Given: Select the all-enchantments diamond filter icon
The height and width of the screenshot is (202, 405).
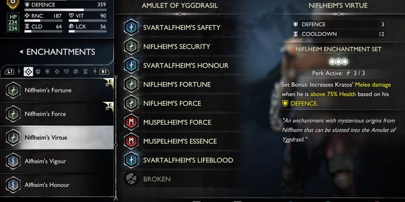Looking at the screenshot, I should [28, 72].
